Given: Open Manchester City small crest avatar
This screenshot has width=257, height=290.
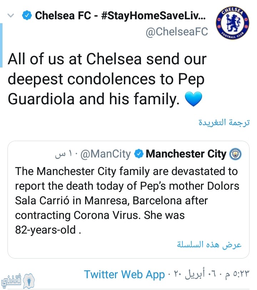Looking at the screenshot, I should tap(235, 154).
